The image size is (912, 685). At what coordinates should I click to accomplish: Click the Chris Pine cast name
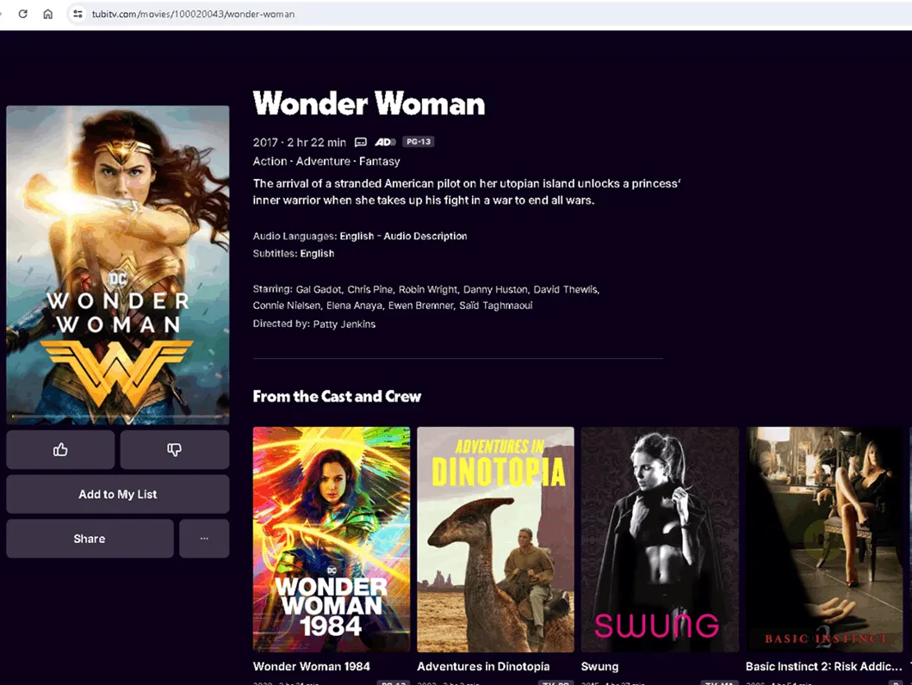[x=369, y=289]
